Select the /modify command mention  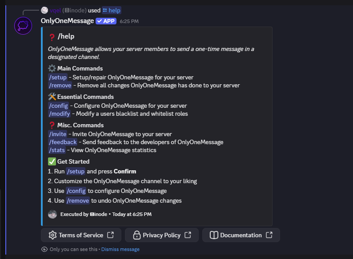tap(60, 114)
